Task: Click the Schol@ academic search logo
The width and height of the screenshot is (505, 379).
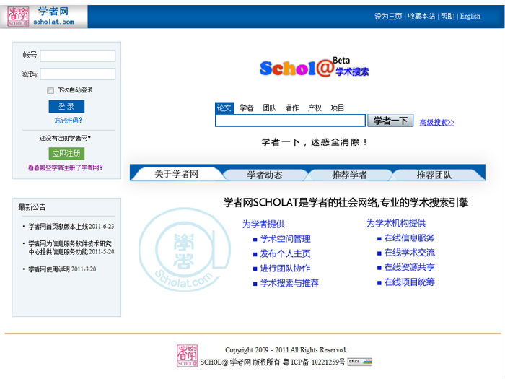Action: pyautogui.click(x=315, y=67)
